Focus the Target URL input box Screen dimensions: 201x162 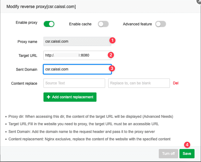(x=75, y=56)
